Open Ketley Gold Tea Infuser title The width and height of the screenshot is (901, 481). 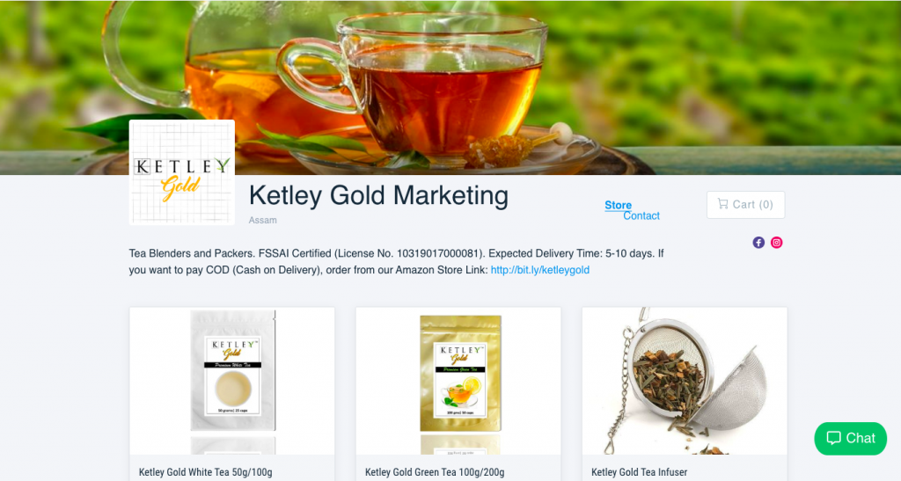click(639, 472)
